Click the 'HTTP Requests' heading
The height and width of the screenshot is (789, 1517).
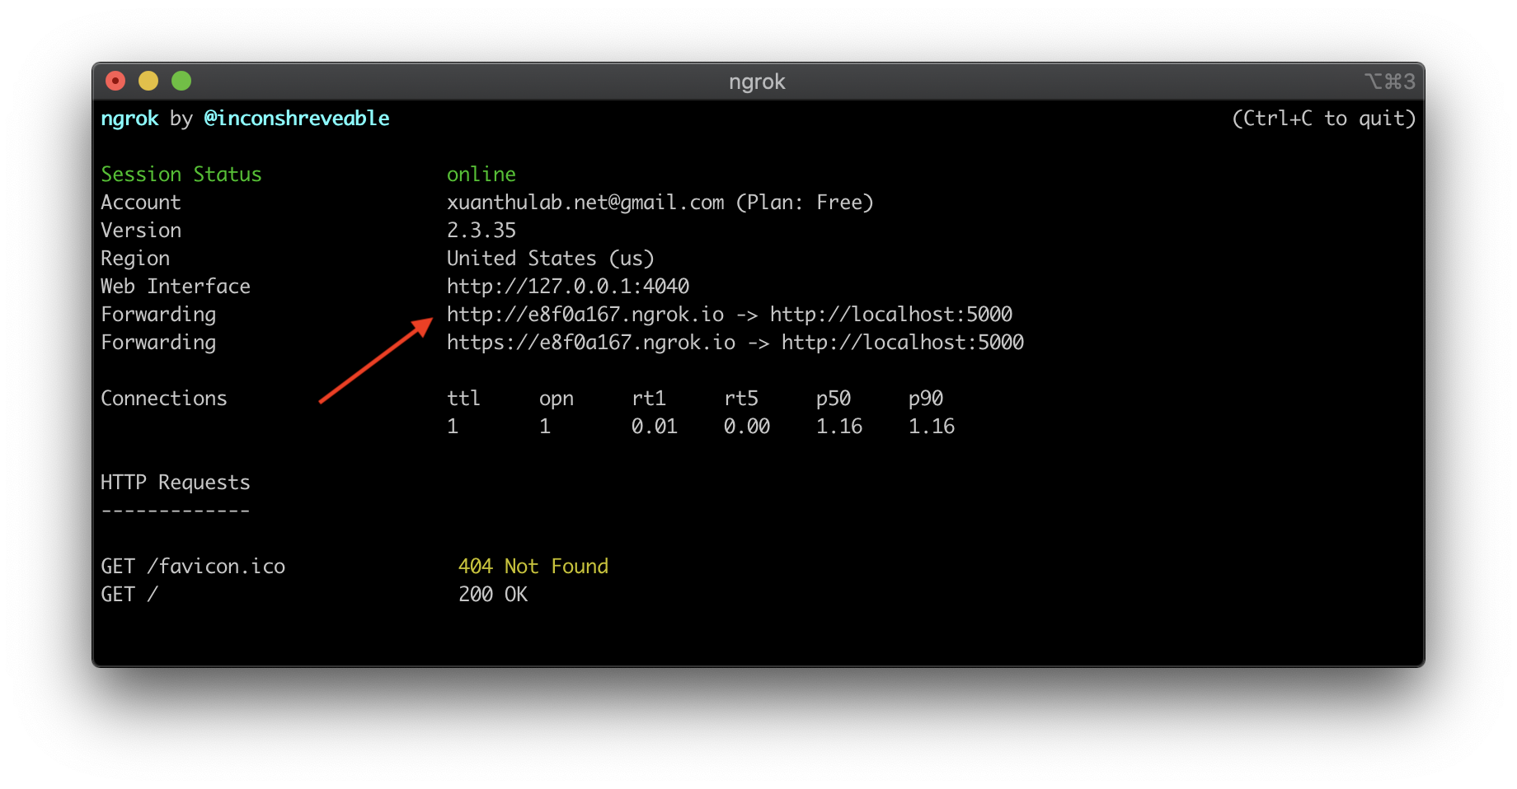(176, 483)
